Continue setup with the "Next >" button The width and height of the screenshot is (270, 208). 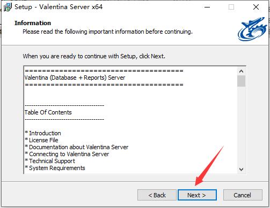point(197,195)
